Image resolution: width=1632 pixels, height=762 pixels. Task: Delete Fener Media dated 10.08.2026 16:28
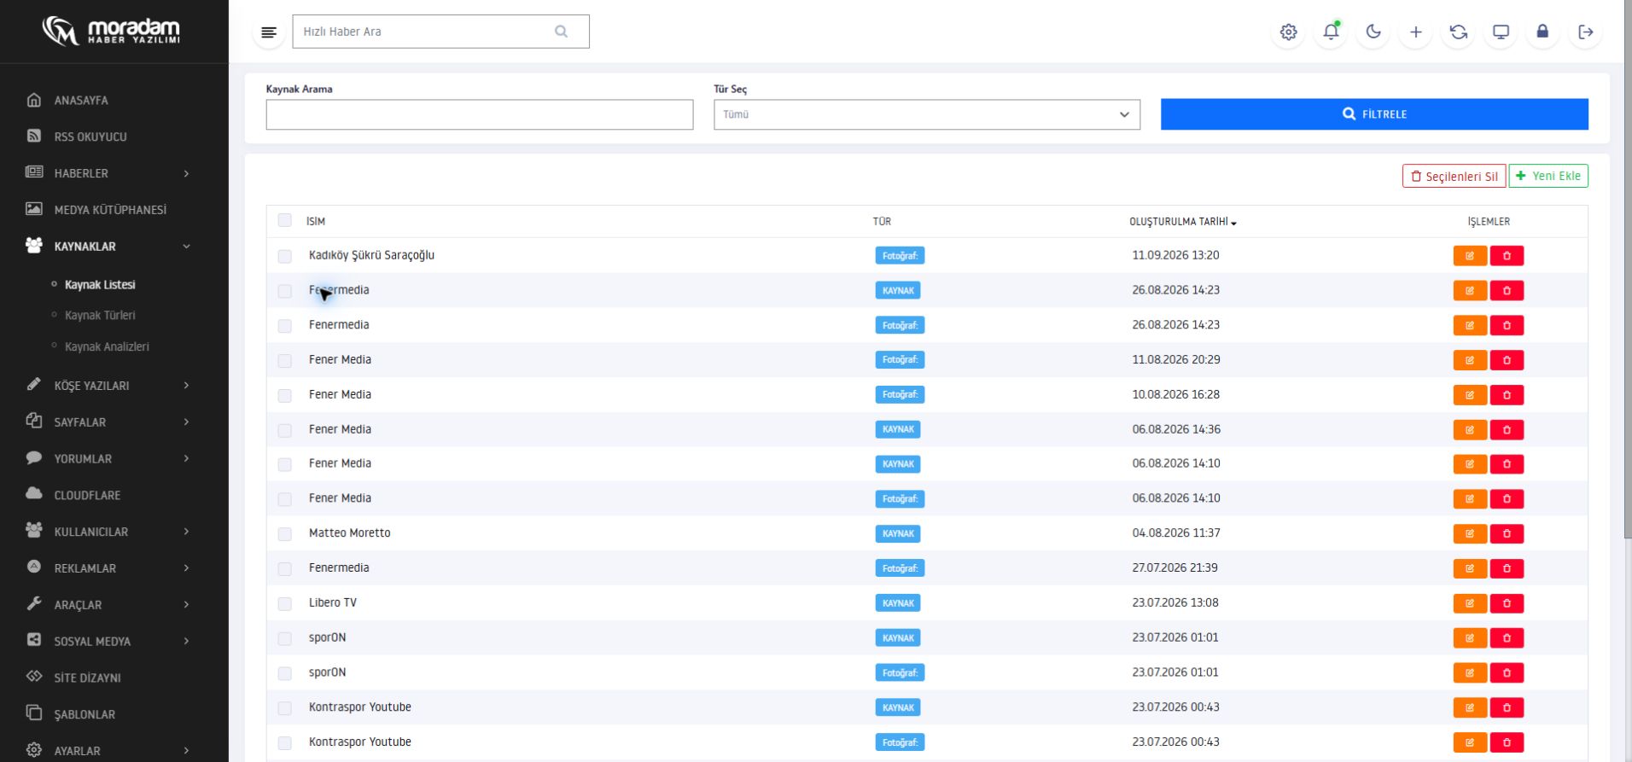click(1507, 395)
